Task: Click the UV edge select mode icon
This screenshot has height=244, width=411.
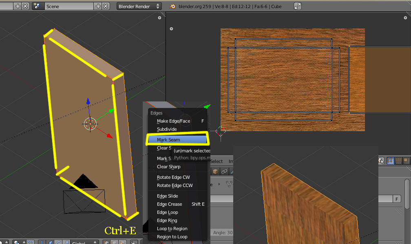Action: (398, 161)
